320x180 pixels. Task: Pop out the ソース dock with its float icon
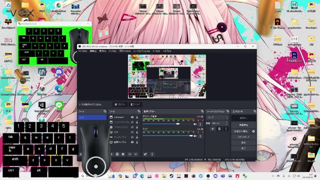click(139, 111)
